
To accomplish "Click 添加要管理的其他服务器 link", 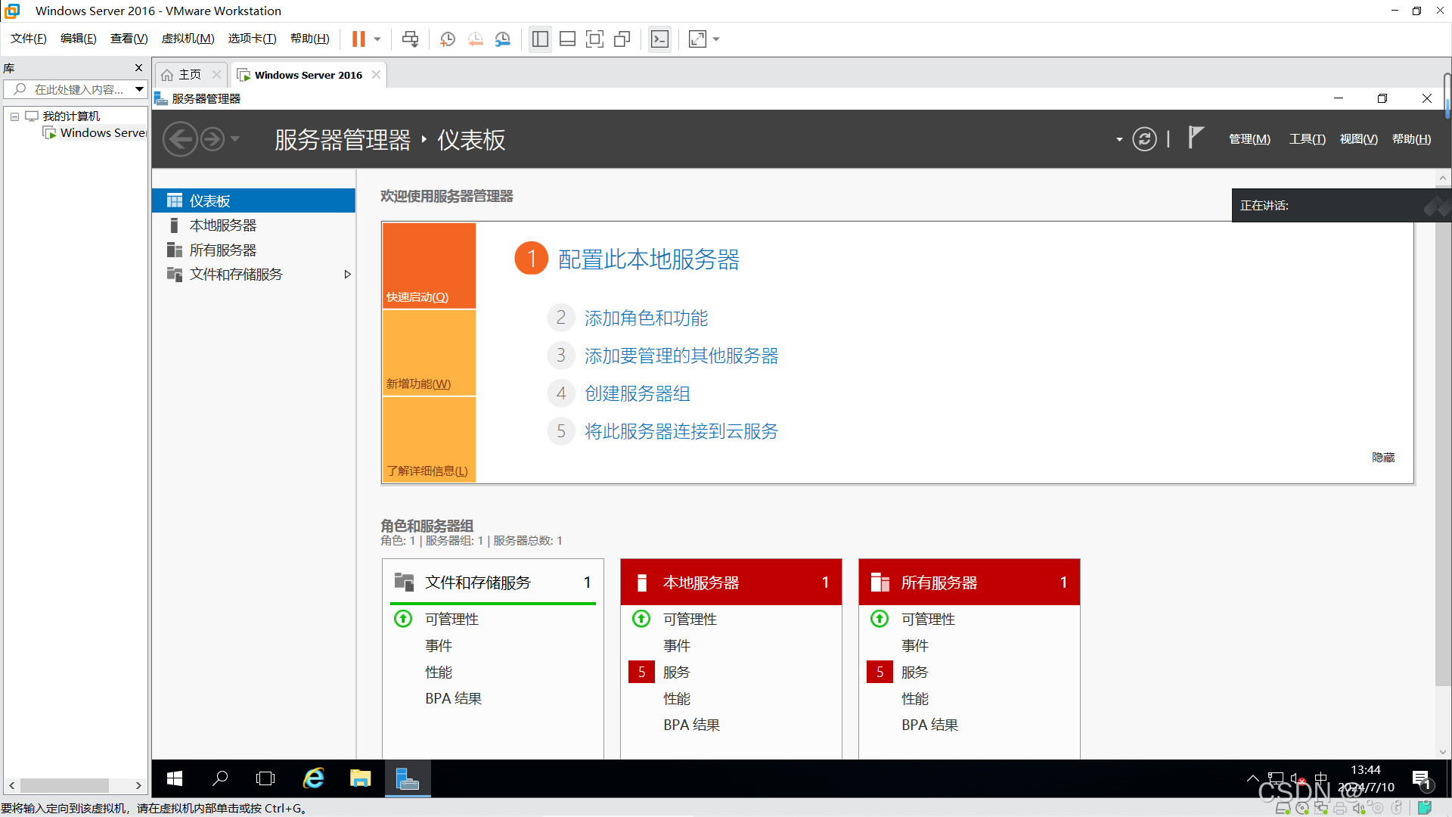I will click(x=681, y=356).
